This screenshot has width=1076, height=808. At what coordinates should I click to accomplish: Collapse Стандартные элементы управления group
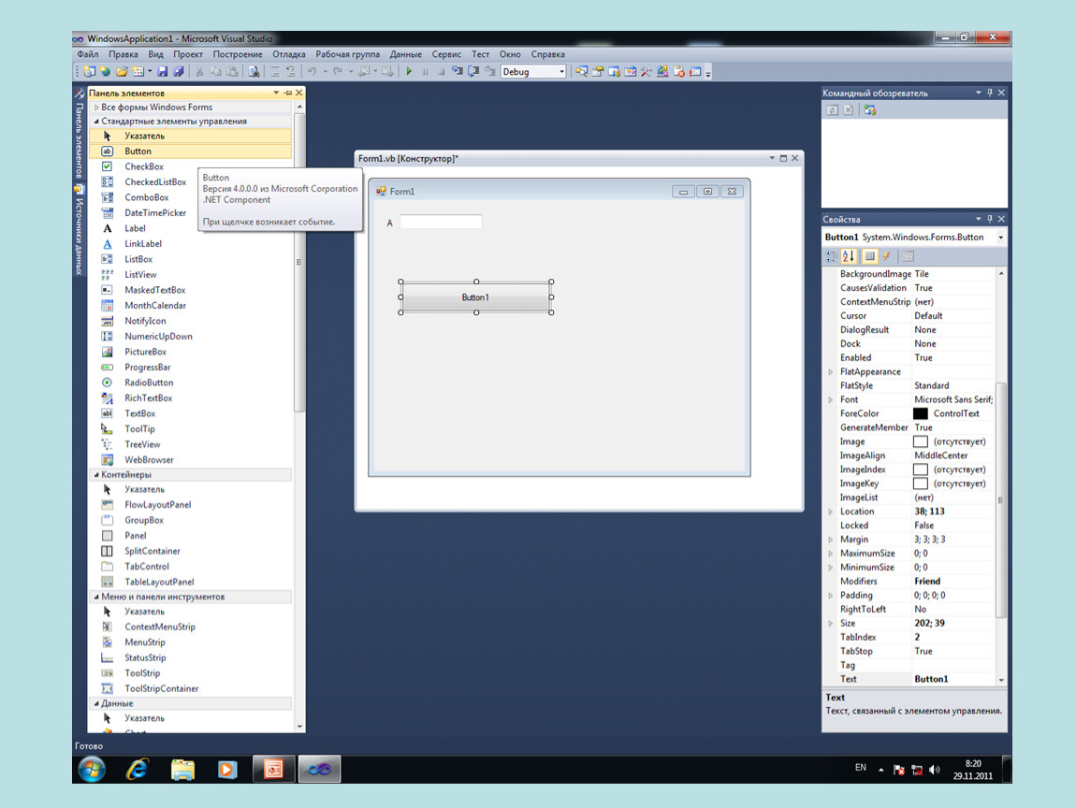point(96,122)
